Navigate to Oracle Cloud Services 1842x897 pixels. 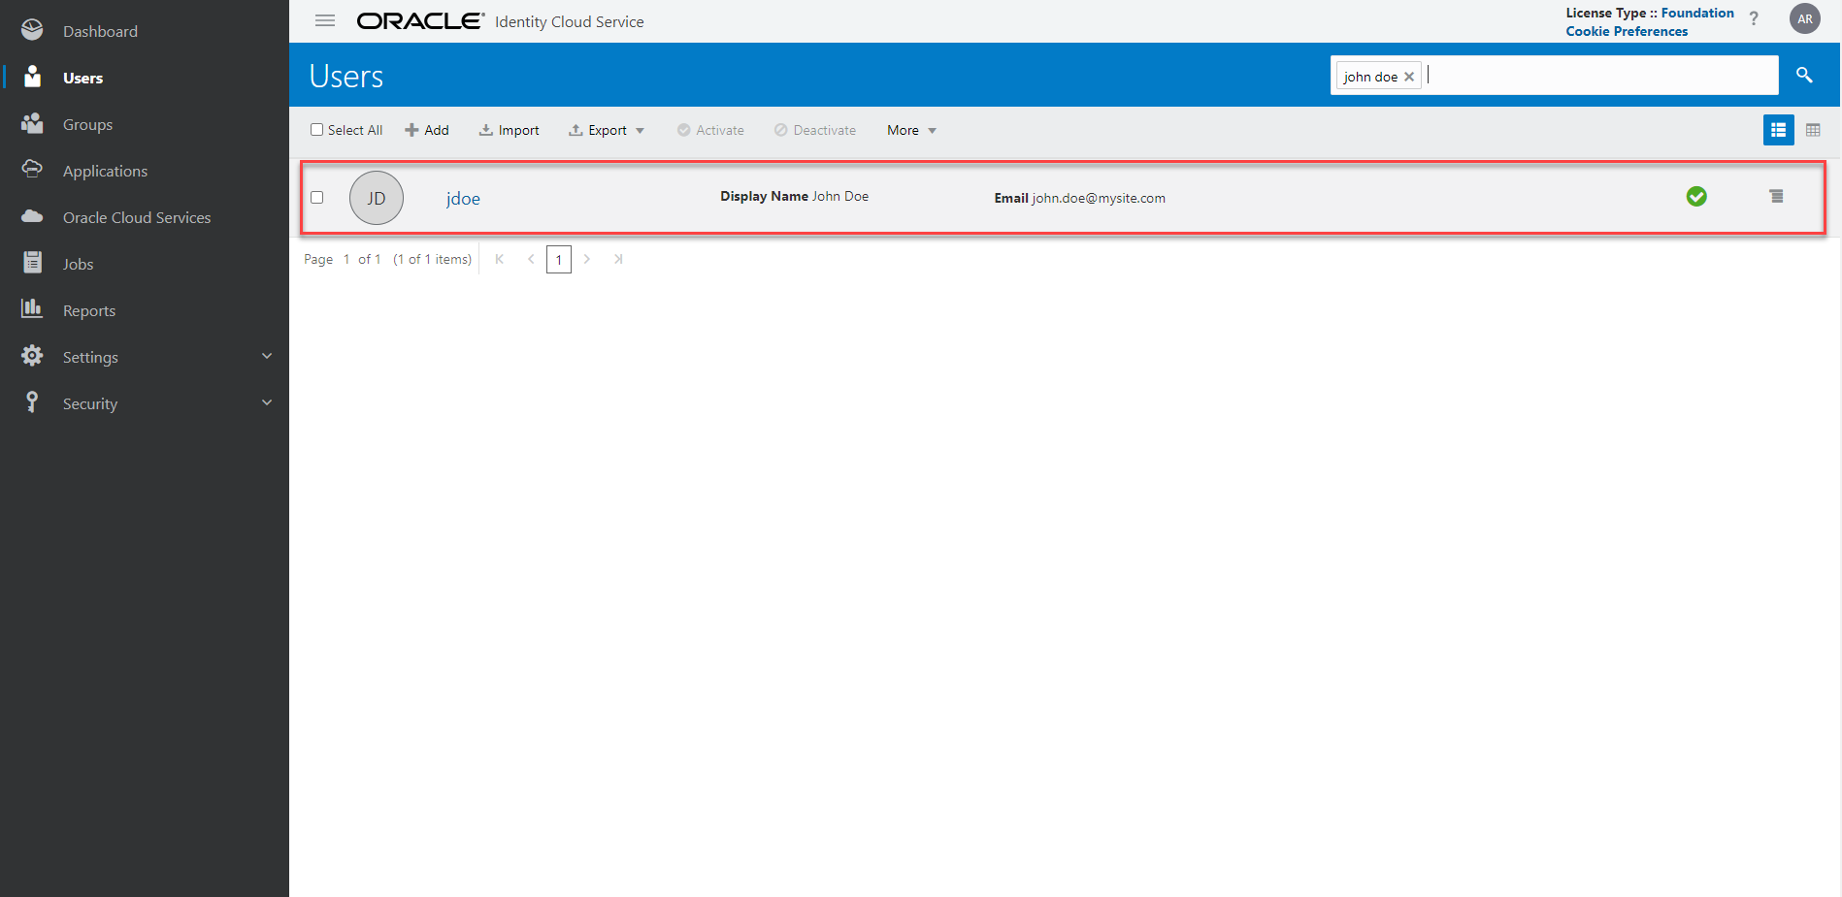[x=136, y=216]
